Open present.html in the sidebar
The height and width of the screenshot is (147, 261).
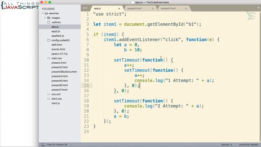(59, 62)
